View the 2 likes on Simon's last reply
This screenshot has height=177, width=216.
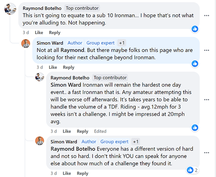click(193, 170)
